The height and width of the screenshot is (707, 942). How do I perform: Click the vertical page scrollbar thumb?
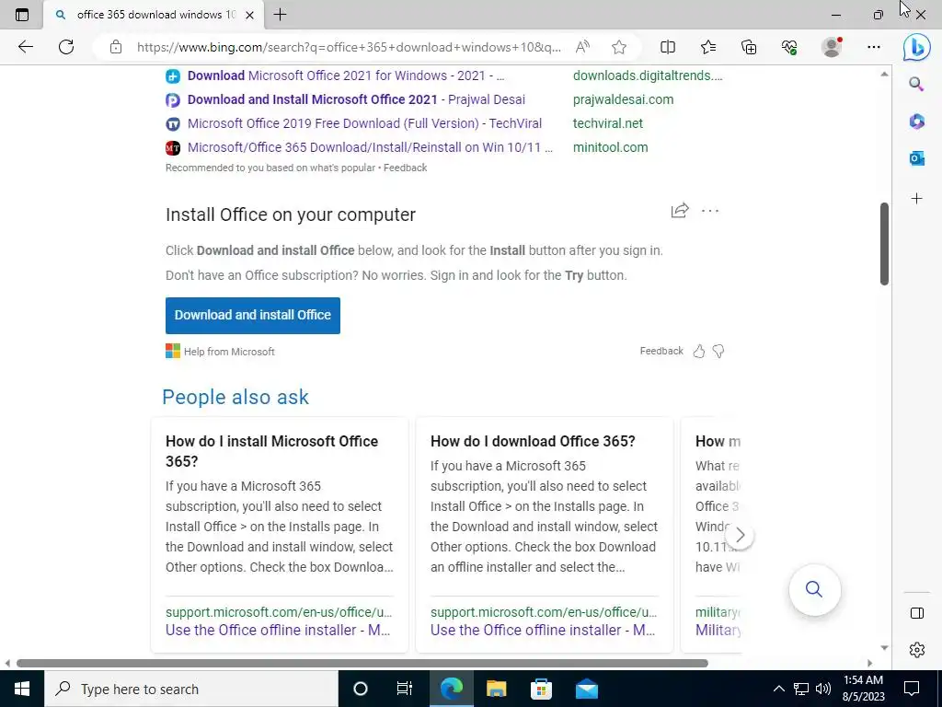click(x=884, y=243)
